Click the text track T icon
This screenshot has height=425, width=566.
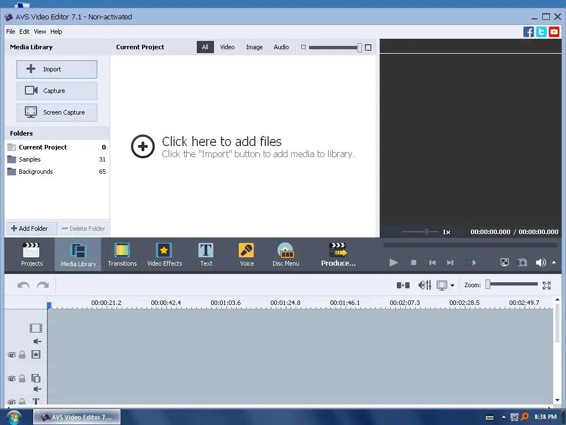(x=36, y=401)
